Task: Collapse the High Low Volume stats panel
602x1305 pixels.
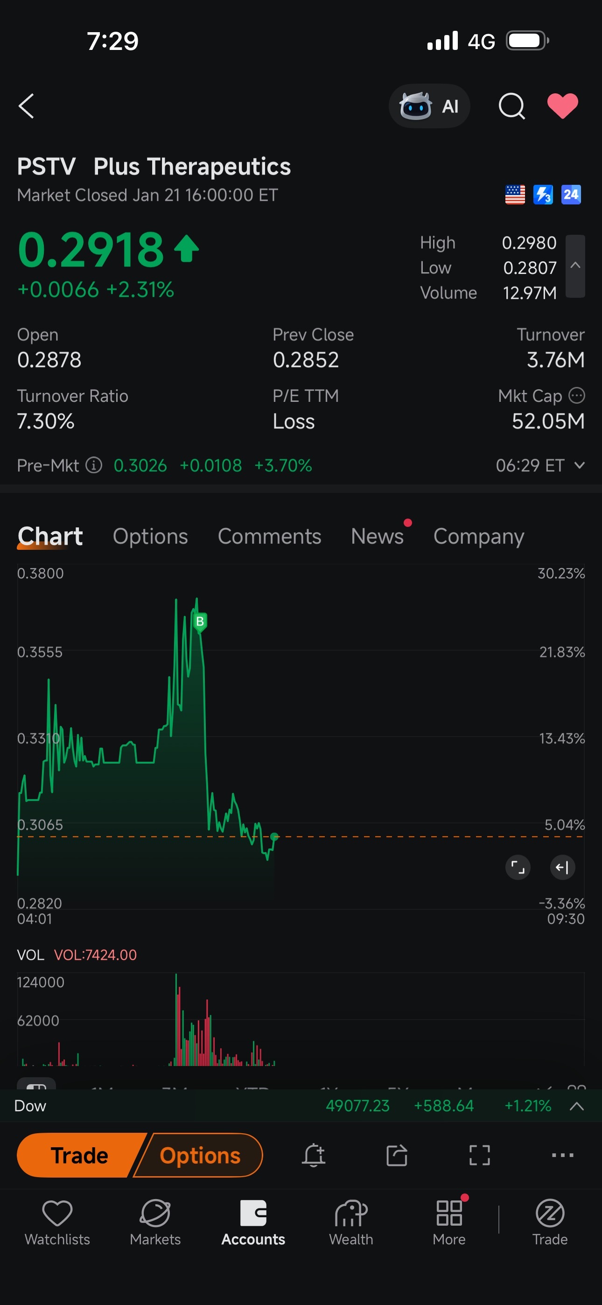Action: tap(575, 266)
